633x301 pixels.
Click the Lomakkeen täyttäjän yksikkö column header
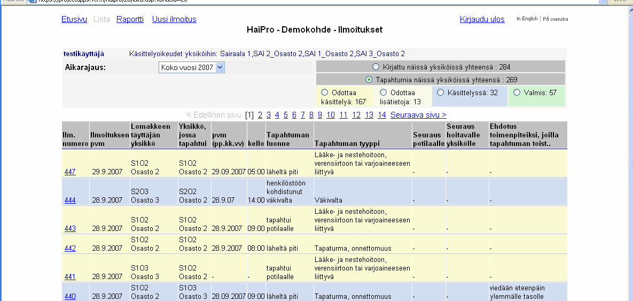pyautogui.click(x=153, y=135)
